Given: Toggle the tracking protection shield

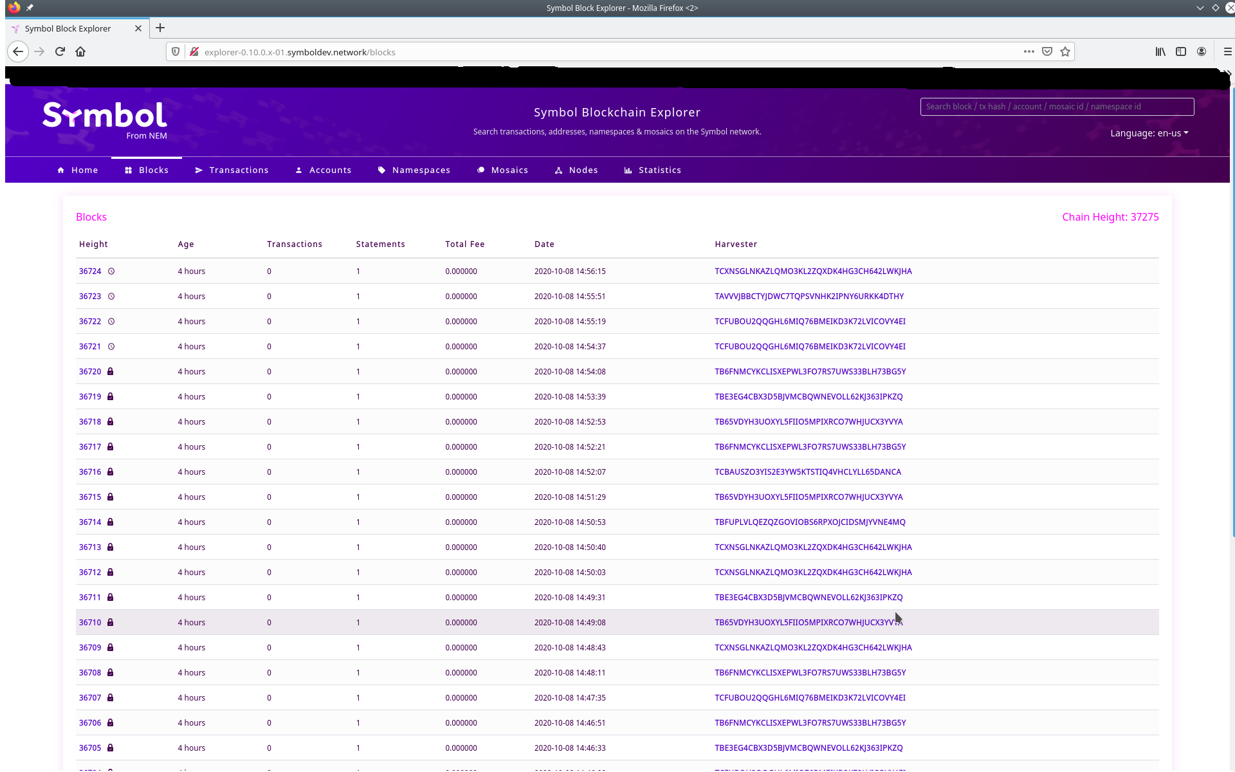Looking at the screenshot, I should pyautogui.click(x=175, y=51).
